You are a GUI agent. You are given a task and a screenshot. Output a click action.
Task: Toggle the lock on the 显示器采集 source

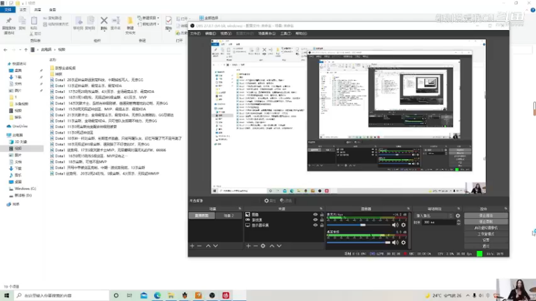click(x=322, y=225)
